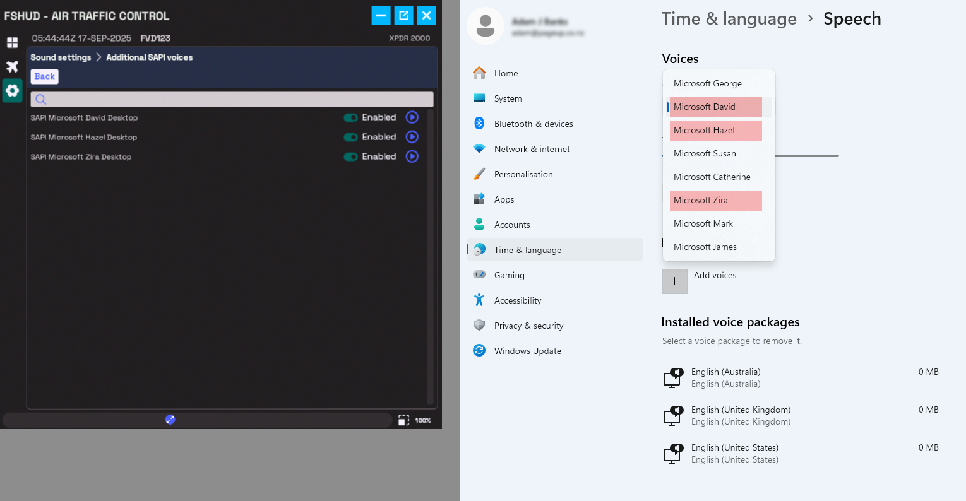Select Time & language in Settings sidebar

pyautogui.click(x=555, y=250)
